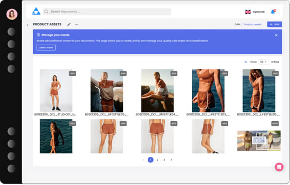
Task: Open the LIFESTYLE05 image thumbnail
Action: coord(107,91)
